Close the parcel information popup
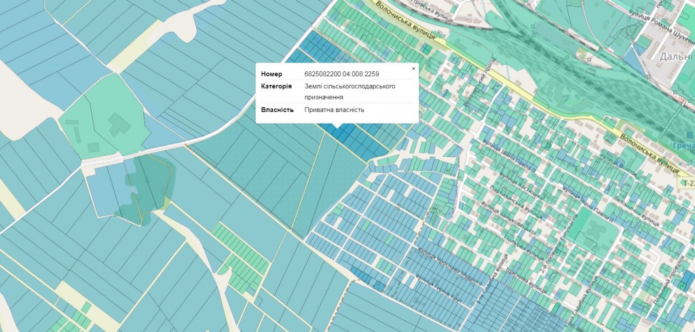This screenshot has height=332, width=695. coord(413,69)
